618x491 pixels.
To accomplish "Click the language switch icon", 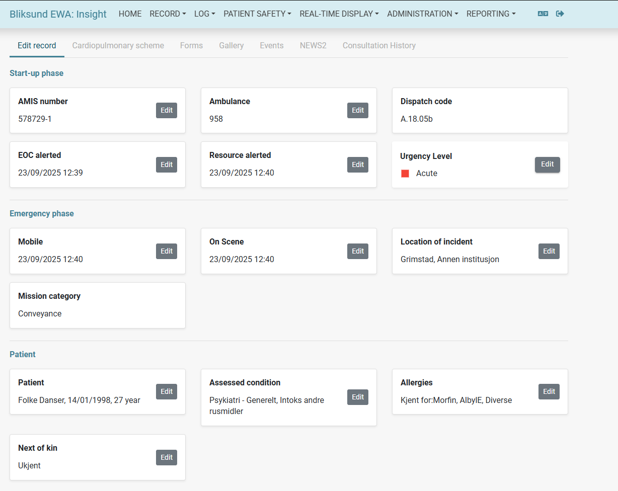I will [543, 14].
